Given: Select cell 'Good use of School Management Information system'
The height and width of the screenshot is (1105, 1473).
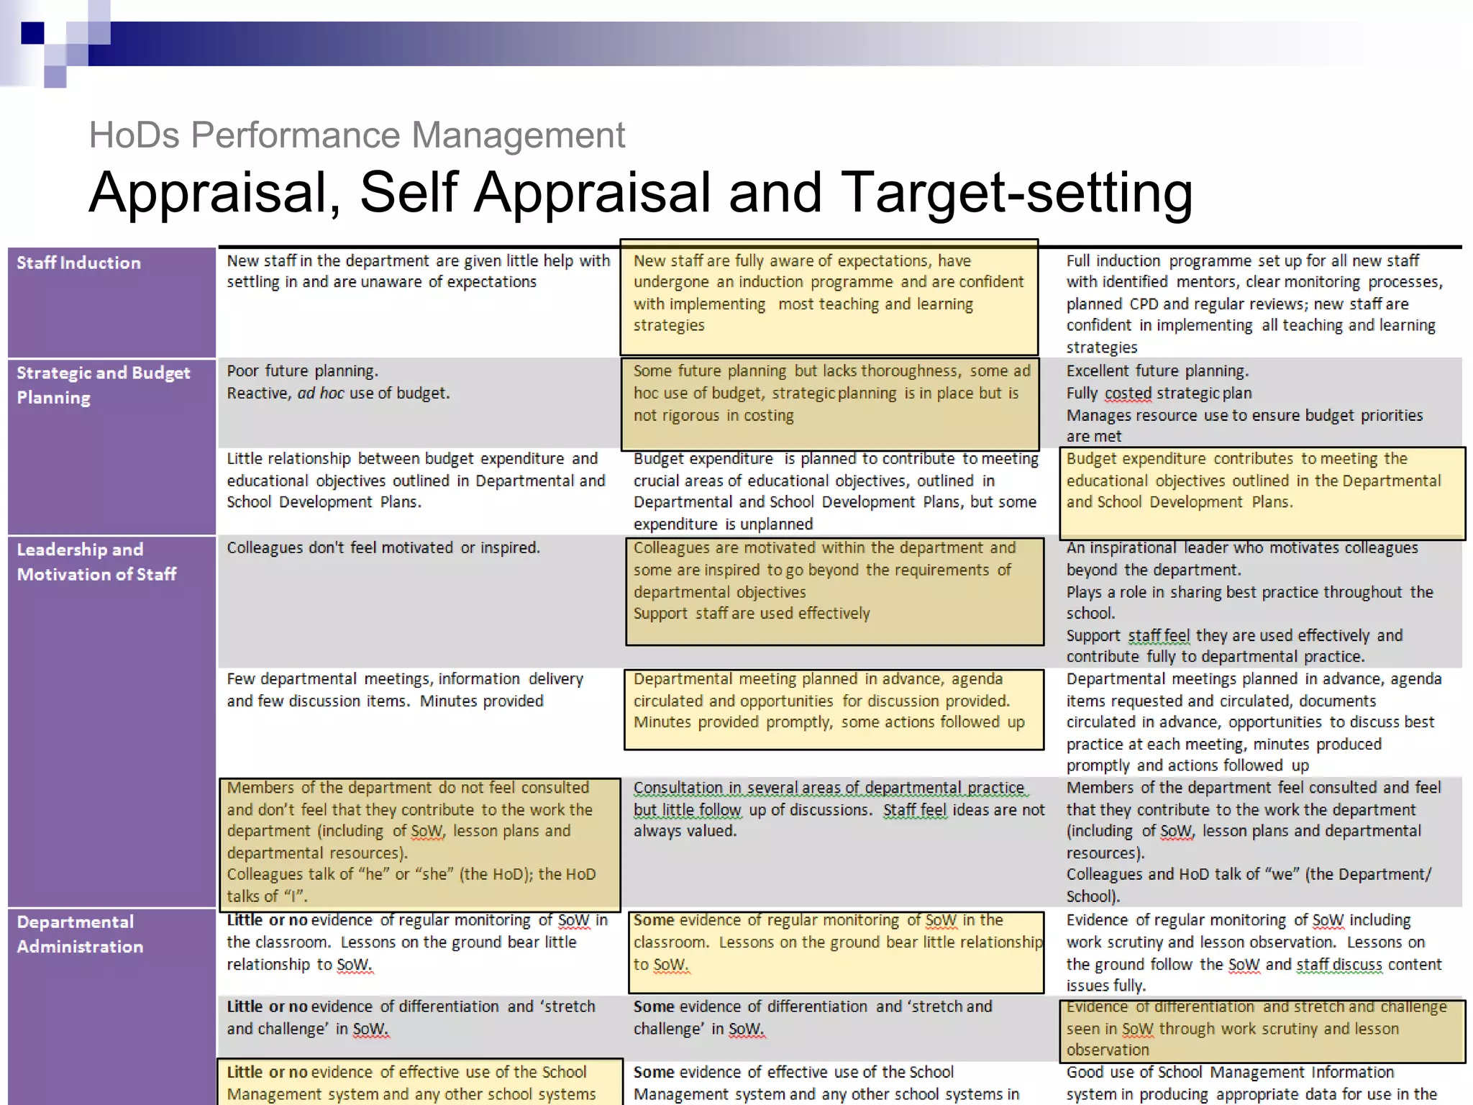Looking at the screenshot, I should [1260, 1083].
